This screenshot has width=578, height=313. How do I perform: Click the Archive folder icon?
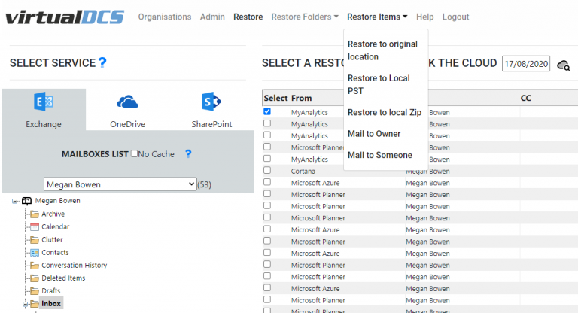(35, 214)
